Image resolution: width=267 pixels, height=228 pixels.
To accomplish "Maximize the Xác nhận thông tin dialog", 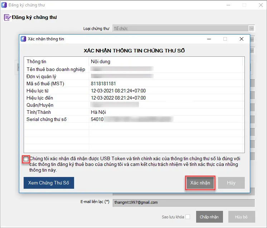I will (225, 39).
